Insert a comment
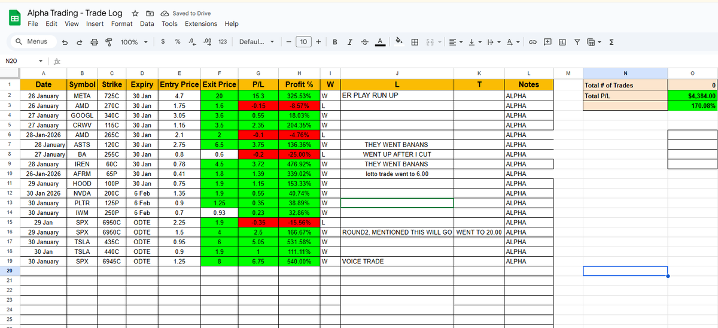Screen dimensions: 718x328 point(547,42)
